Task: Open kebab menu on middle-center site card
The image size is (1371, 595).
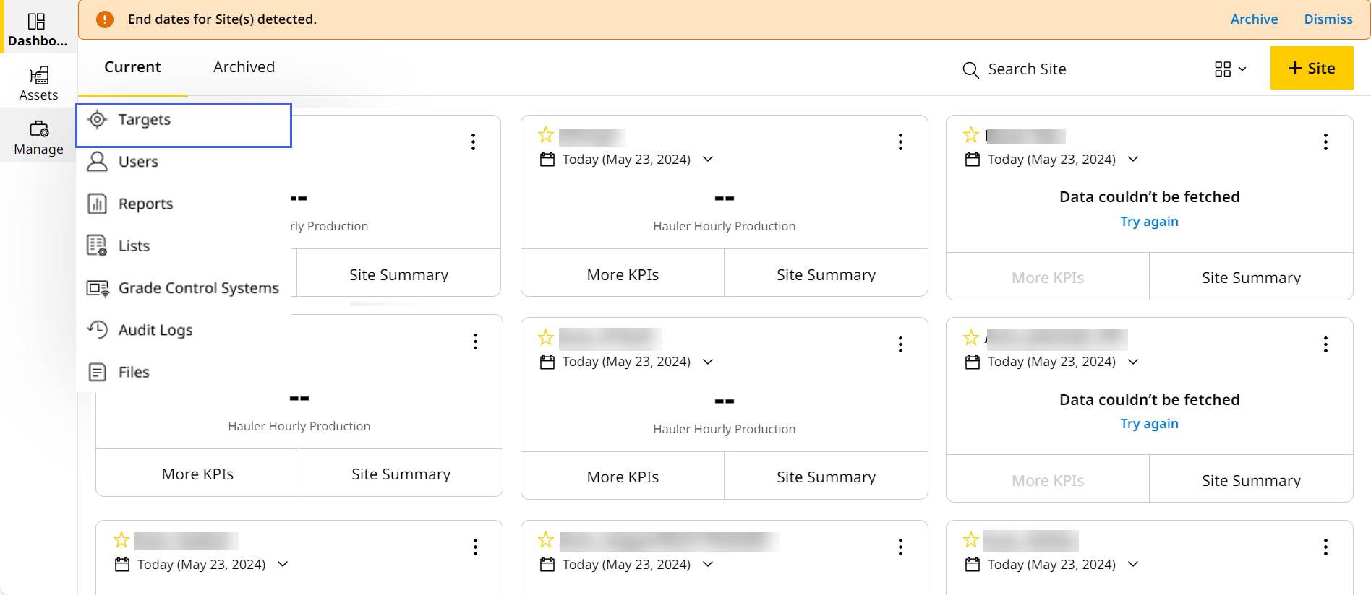Action: 900,344
